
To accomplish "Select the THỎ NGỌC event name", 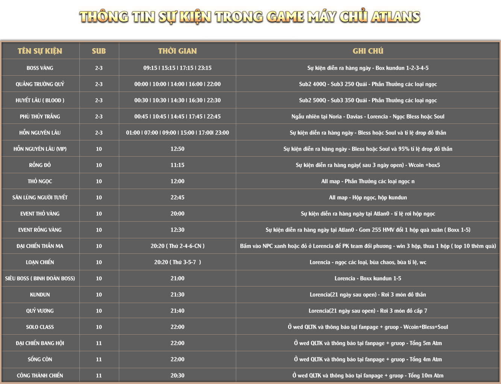I will 40,181.
